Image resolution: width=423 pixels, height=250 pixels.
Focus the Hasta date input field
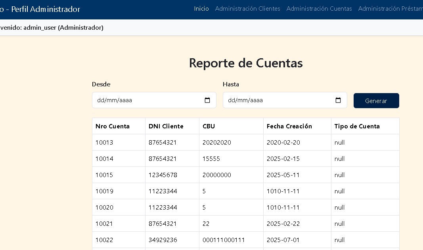[278, 100]
